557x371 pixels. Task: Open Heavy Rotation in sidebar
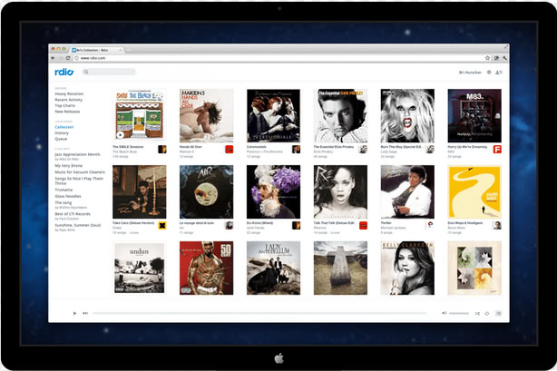click(69, 93)
